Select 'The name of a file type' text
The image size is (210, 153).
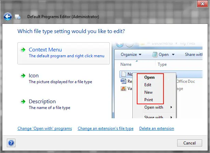[50, 108]
